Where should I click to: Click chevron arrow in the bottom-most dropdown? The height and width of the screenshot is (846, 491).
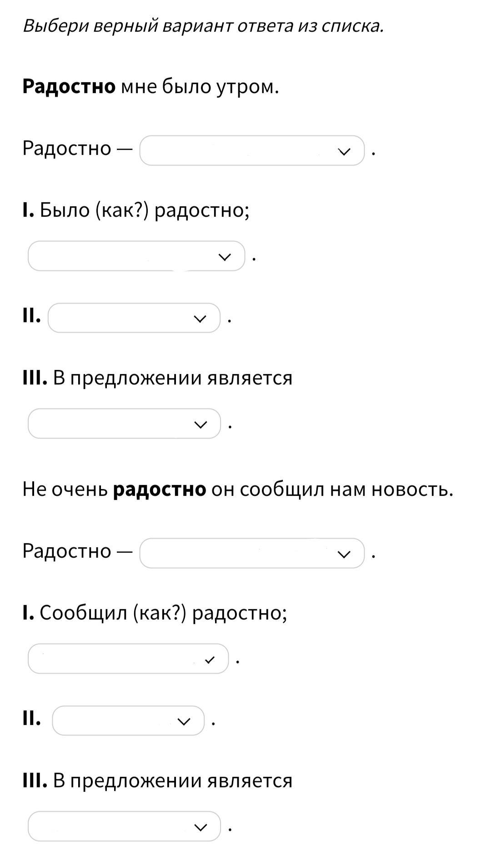(200, 827)
